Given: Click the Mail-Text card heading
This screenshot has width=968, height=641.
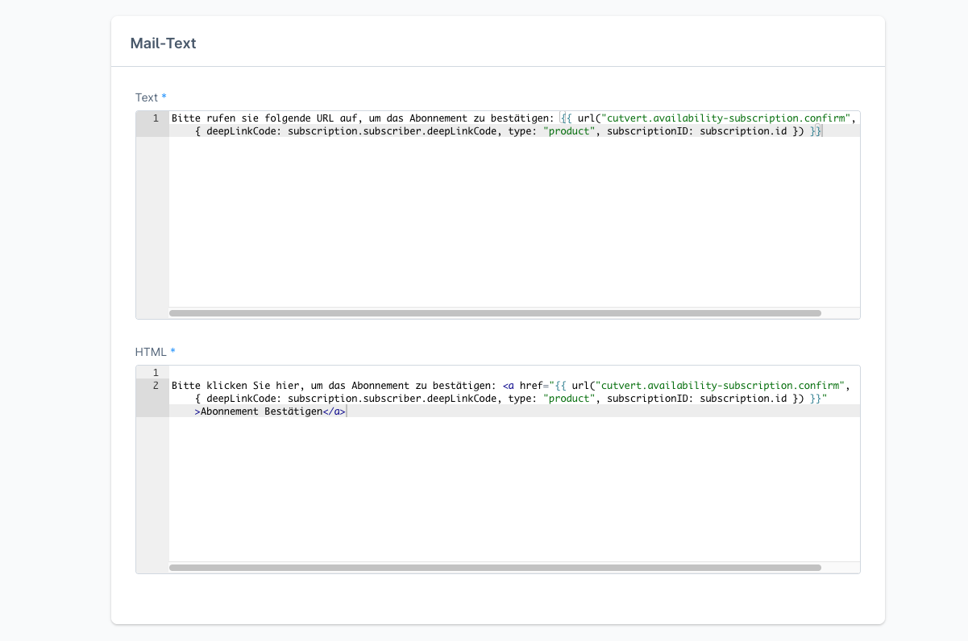Looking at the screenshot, I should pyautogui.click(x=163, y=43).
